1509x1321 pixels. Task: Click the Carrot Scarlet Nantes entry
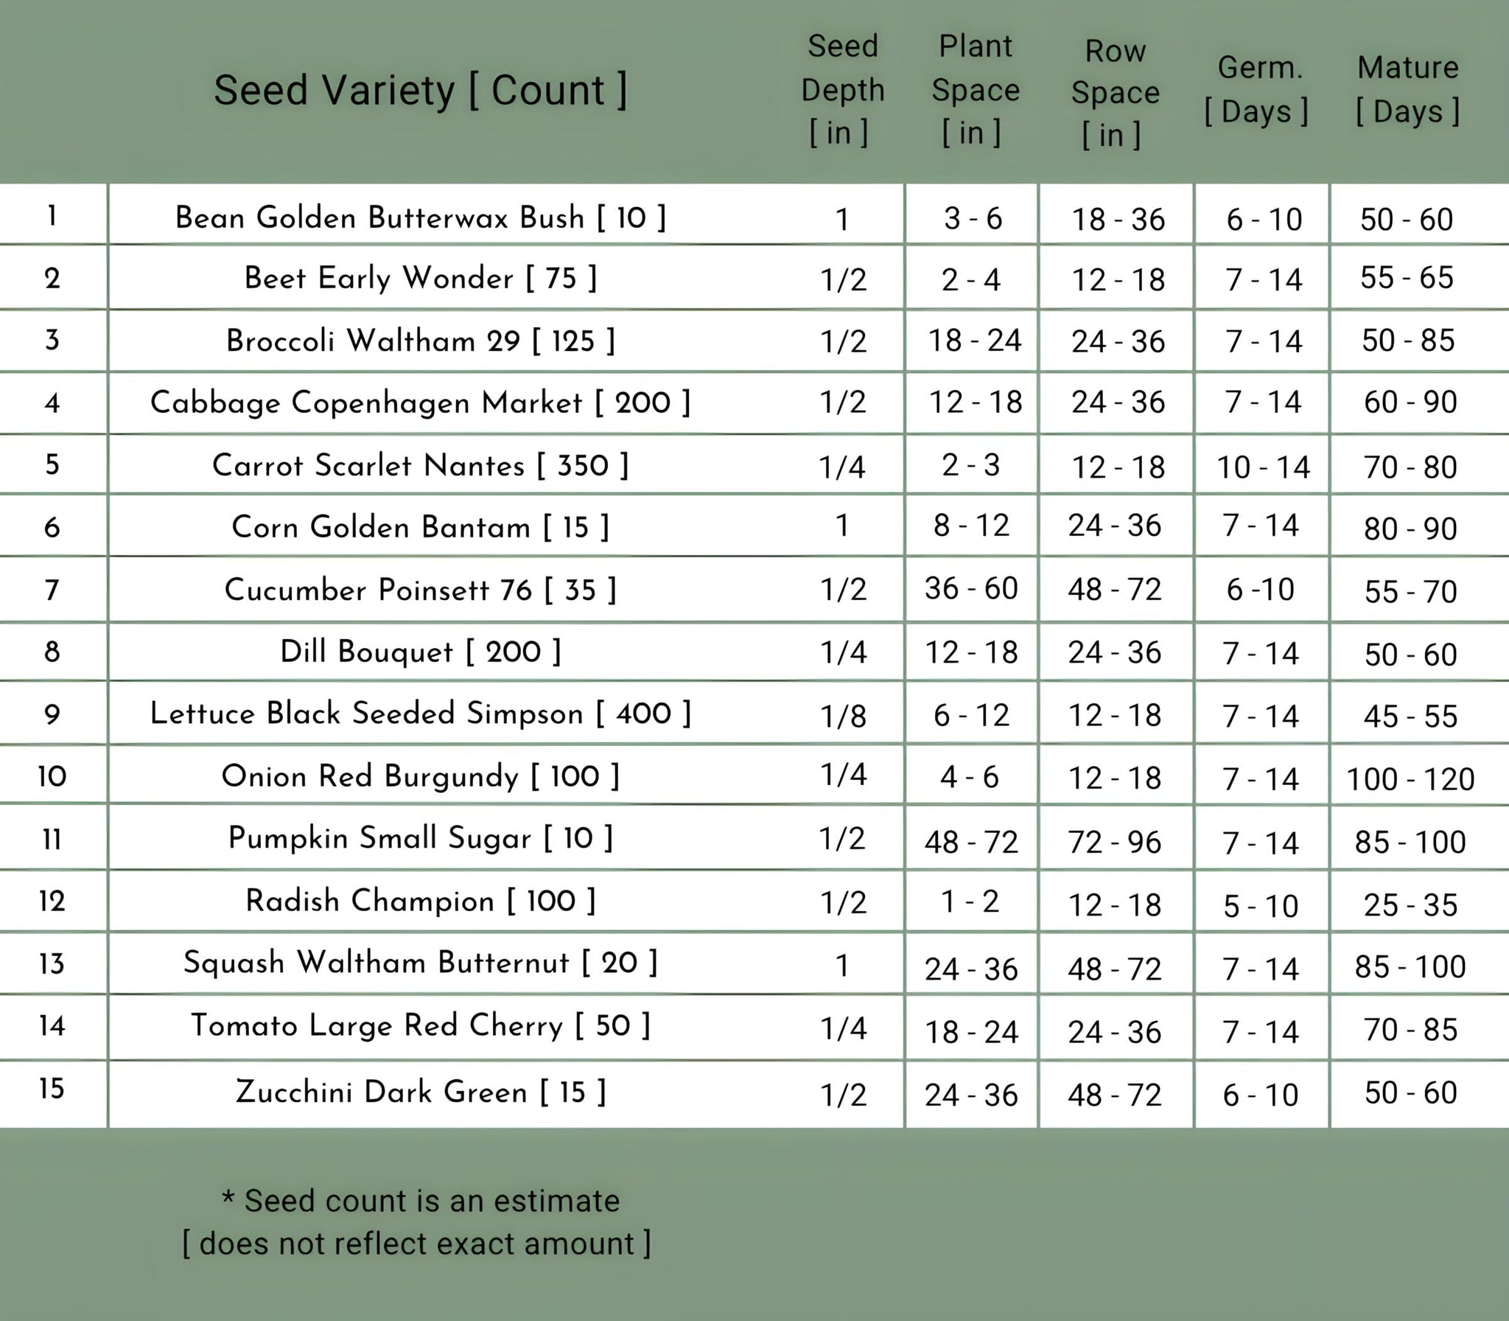pos(420,465)
